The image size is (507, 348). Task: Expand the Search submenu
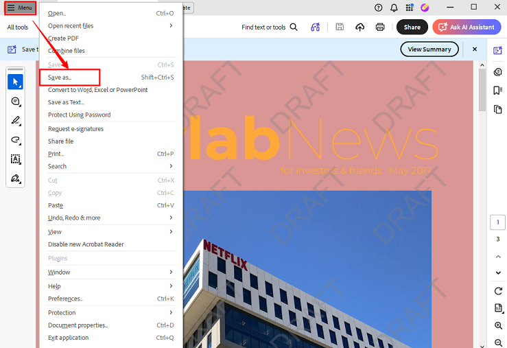point(110,166)
